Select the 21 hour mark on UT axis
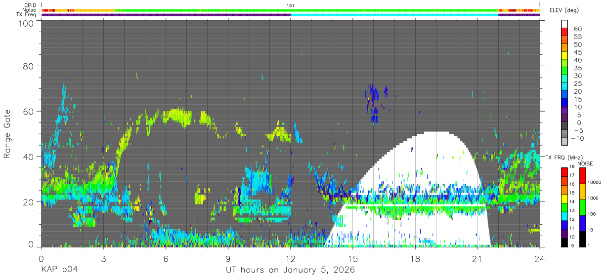 (x=477, y=258)
